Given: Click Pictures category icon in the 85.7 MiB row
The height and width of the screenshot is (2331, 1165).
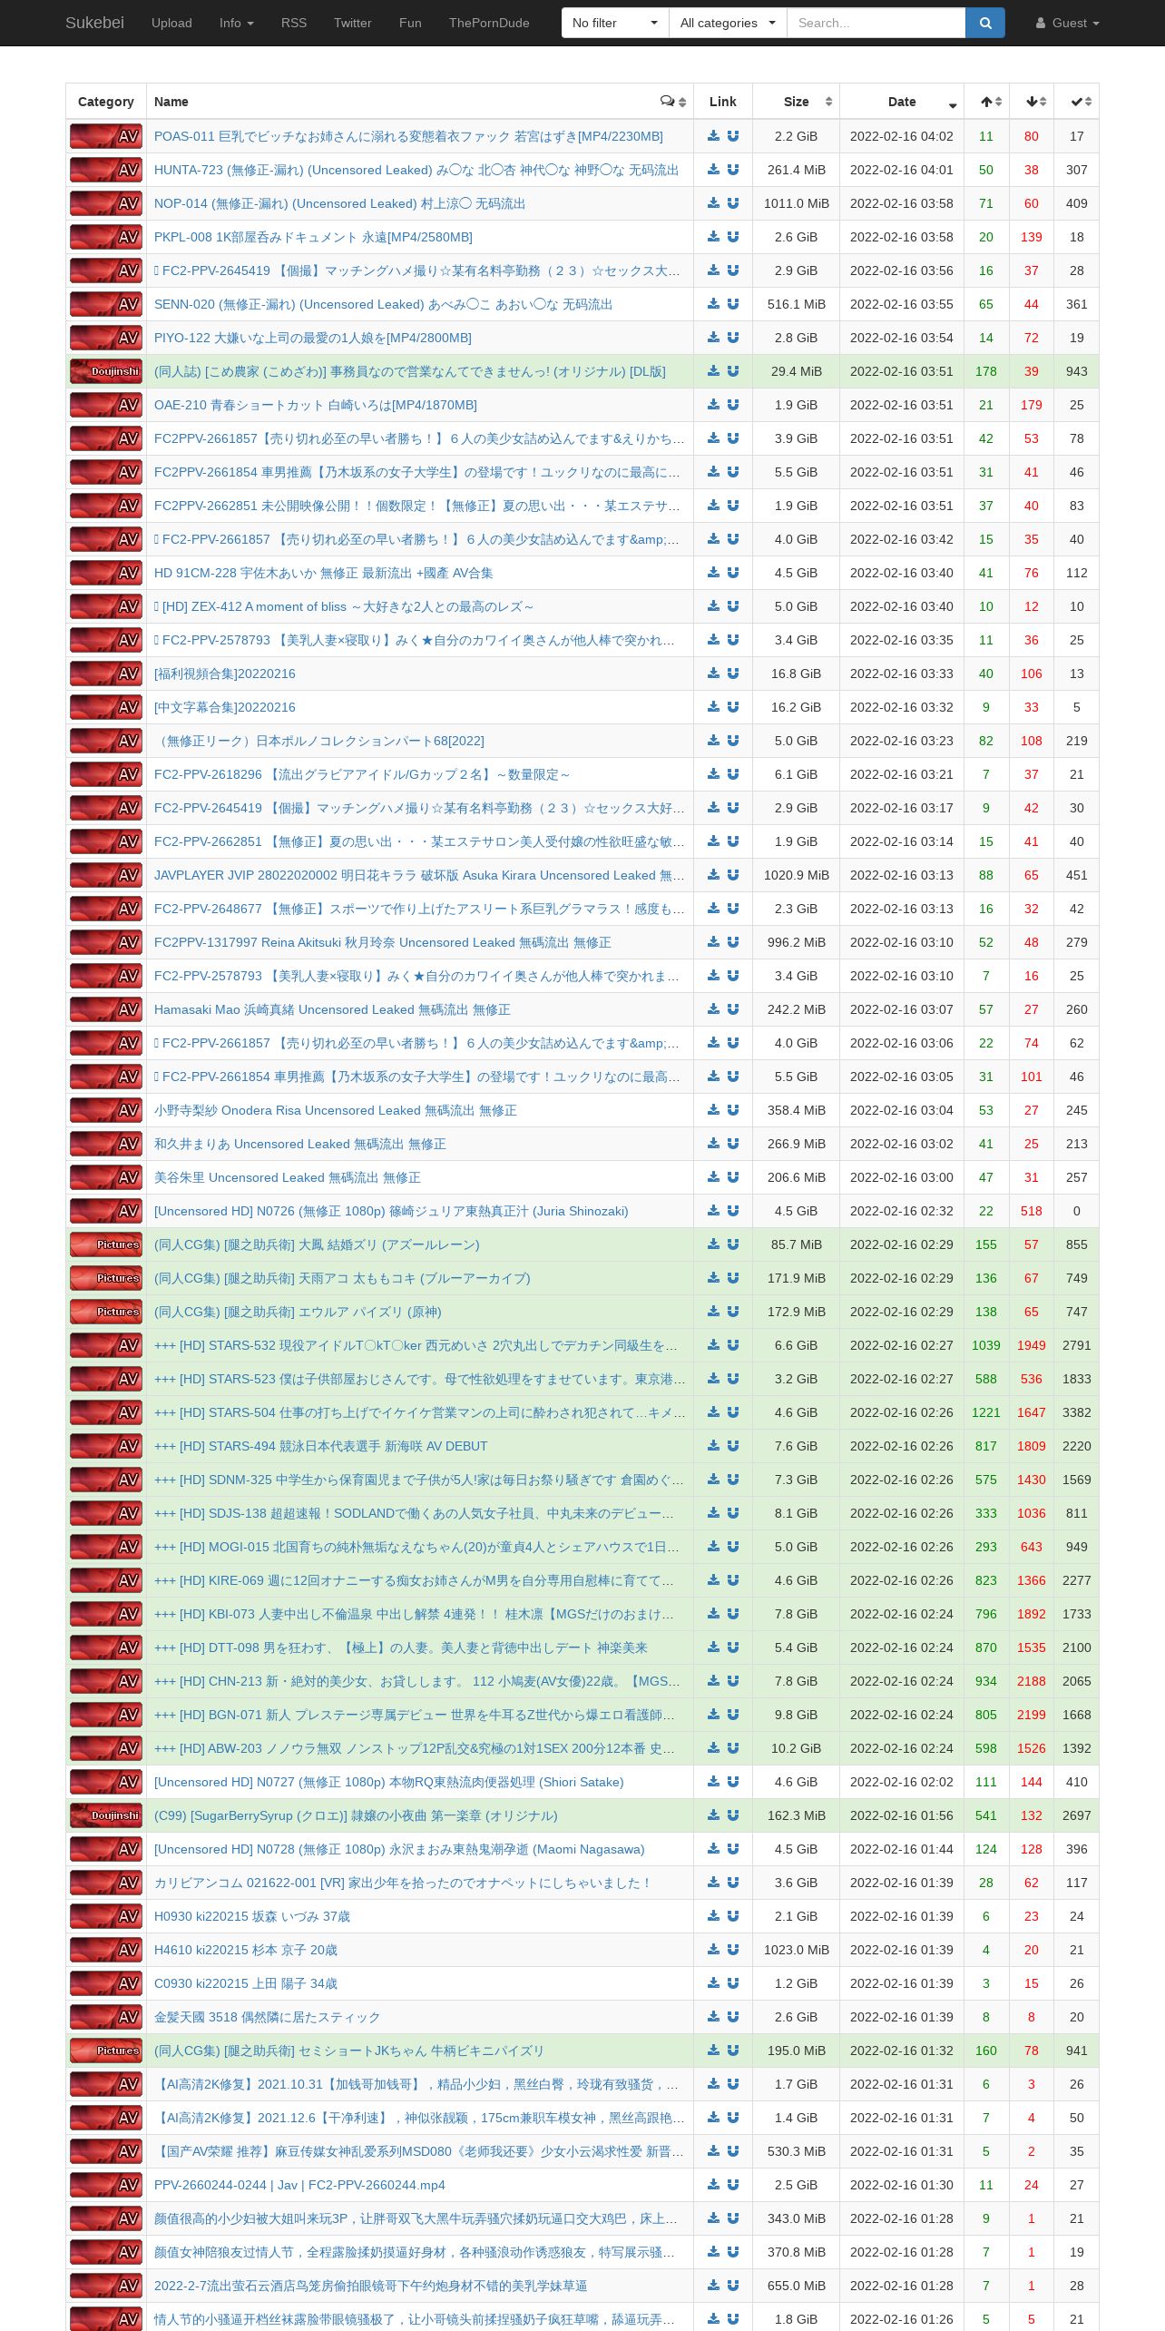Looking at the screenshot, I should [106, 1244].
